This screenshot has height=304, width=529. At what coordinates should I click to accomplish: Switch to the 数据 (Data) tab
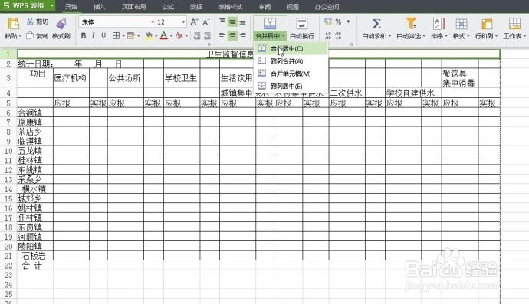[195, 6]
